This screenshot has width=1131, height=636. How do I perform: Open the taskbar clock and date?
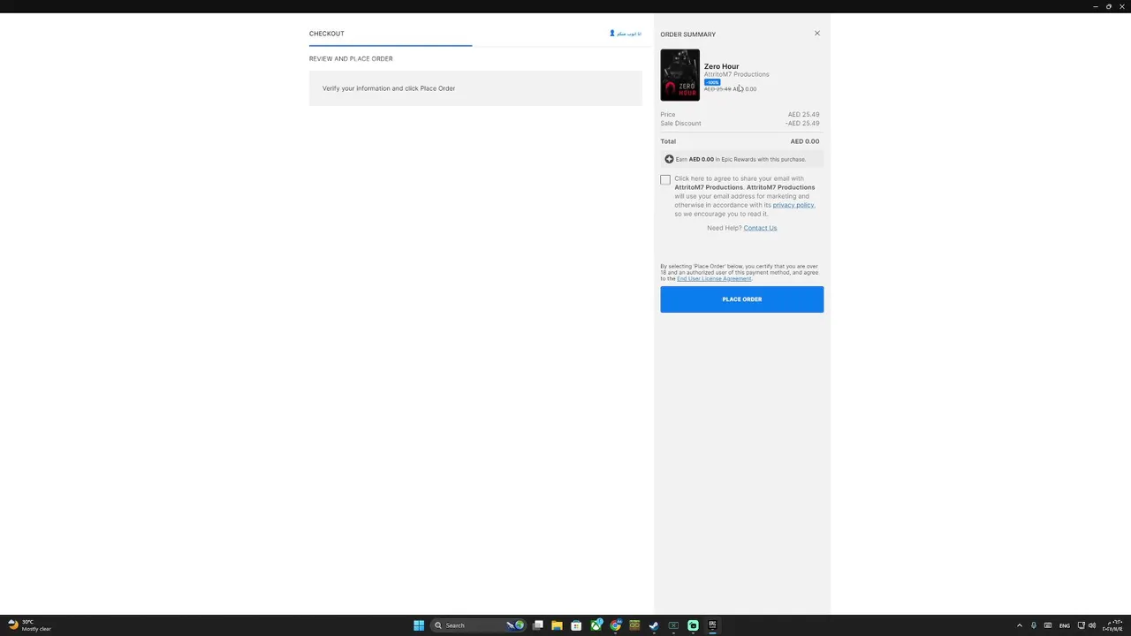1113,625
